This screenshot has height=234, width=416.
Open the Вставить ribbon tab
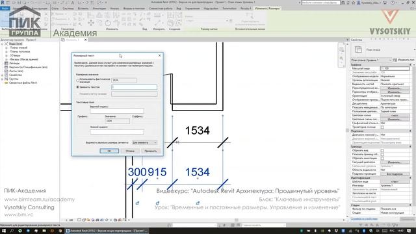point(83,8)
